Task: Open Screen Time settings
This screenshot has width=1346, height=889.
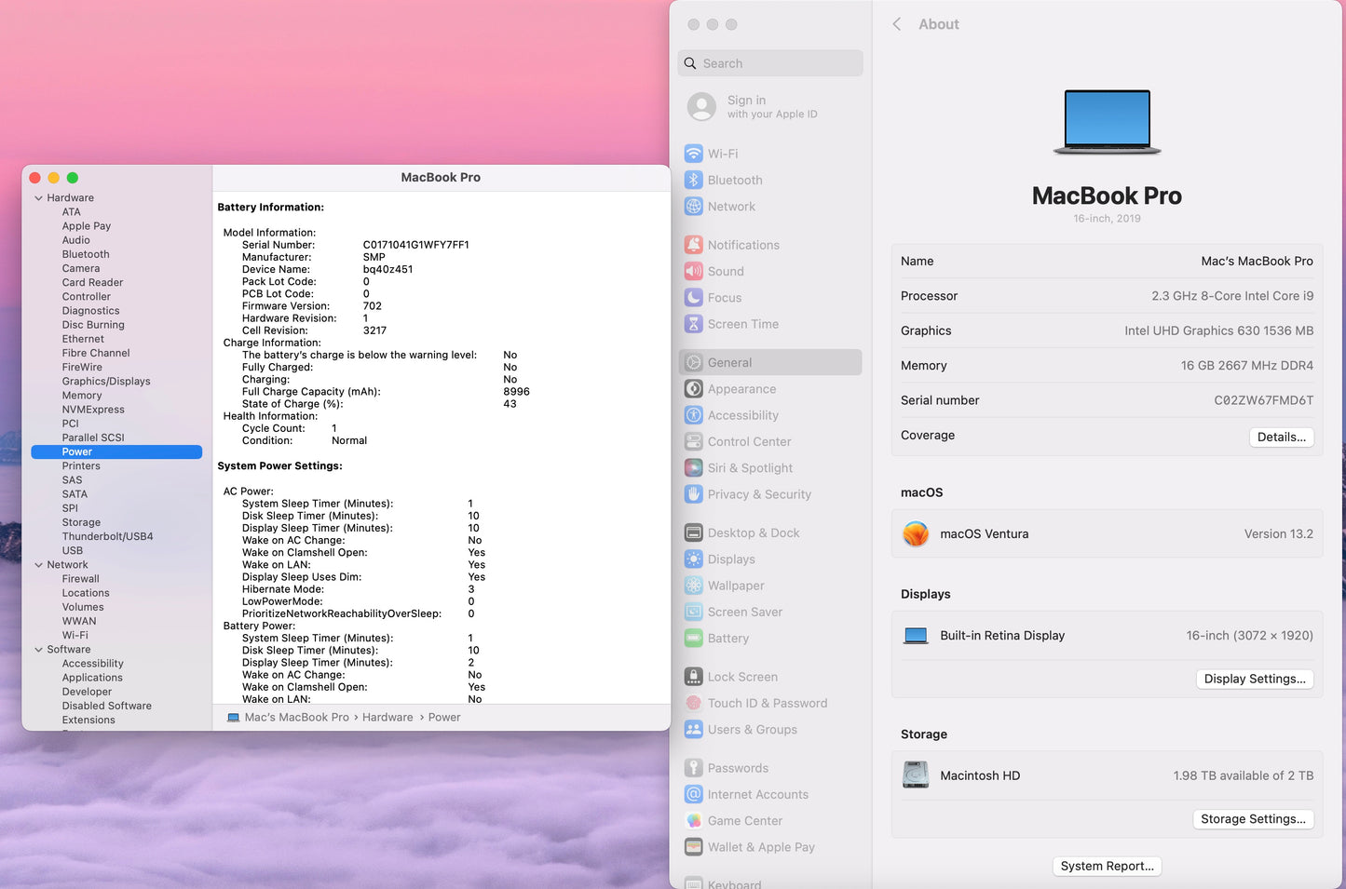Action: [742, 324]
